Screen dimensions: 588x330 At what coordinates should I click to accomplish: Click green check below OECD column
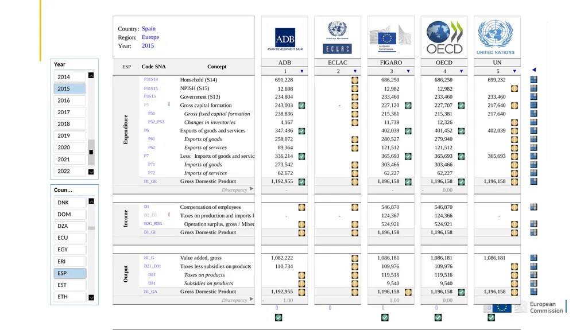(438, 317)
